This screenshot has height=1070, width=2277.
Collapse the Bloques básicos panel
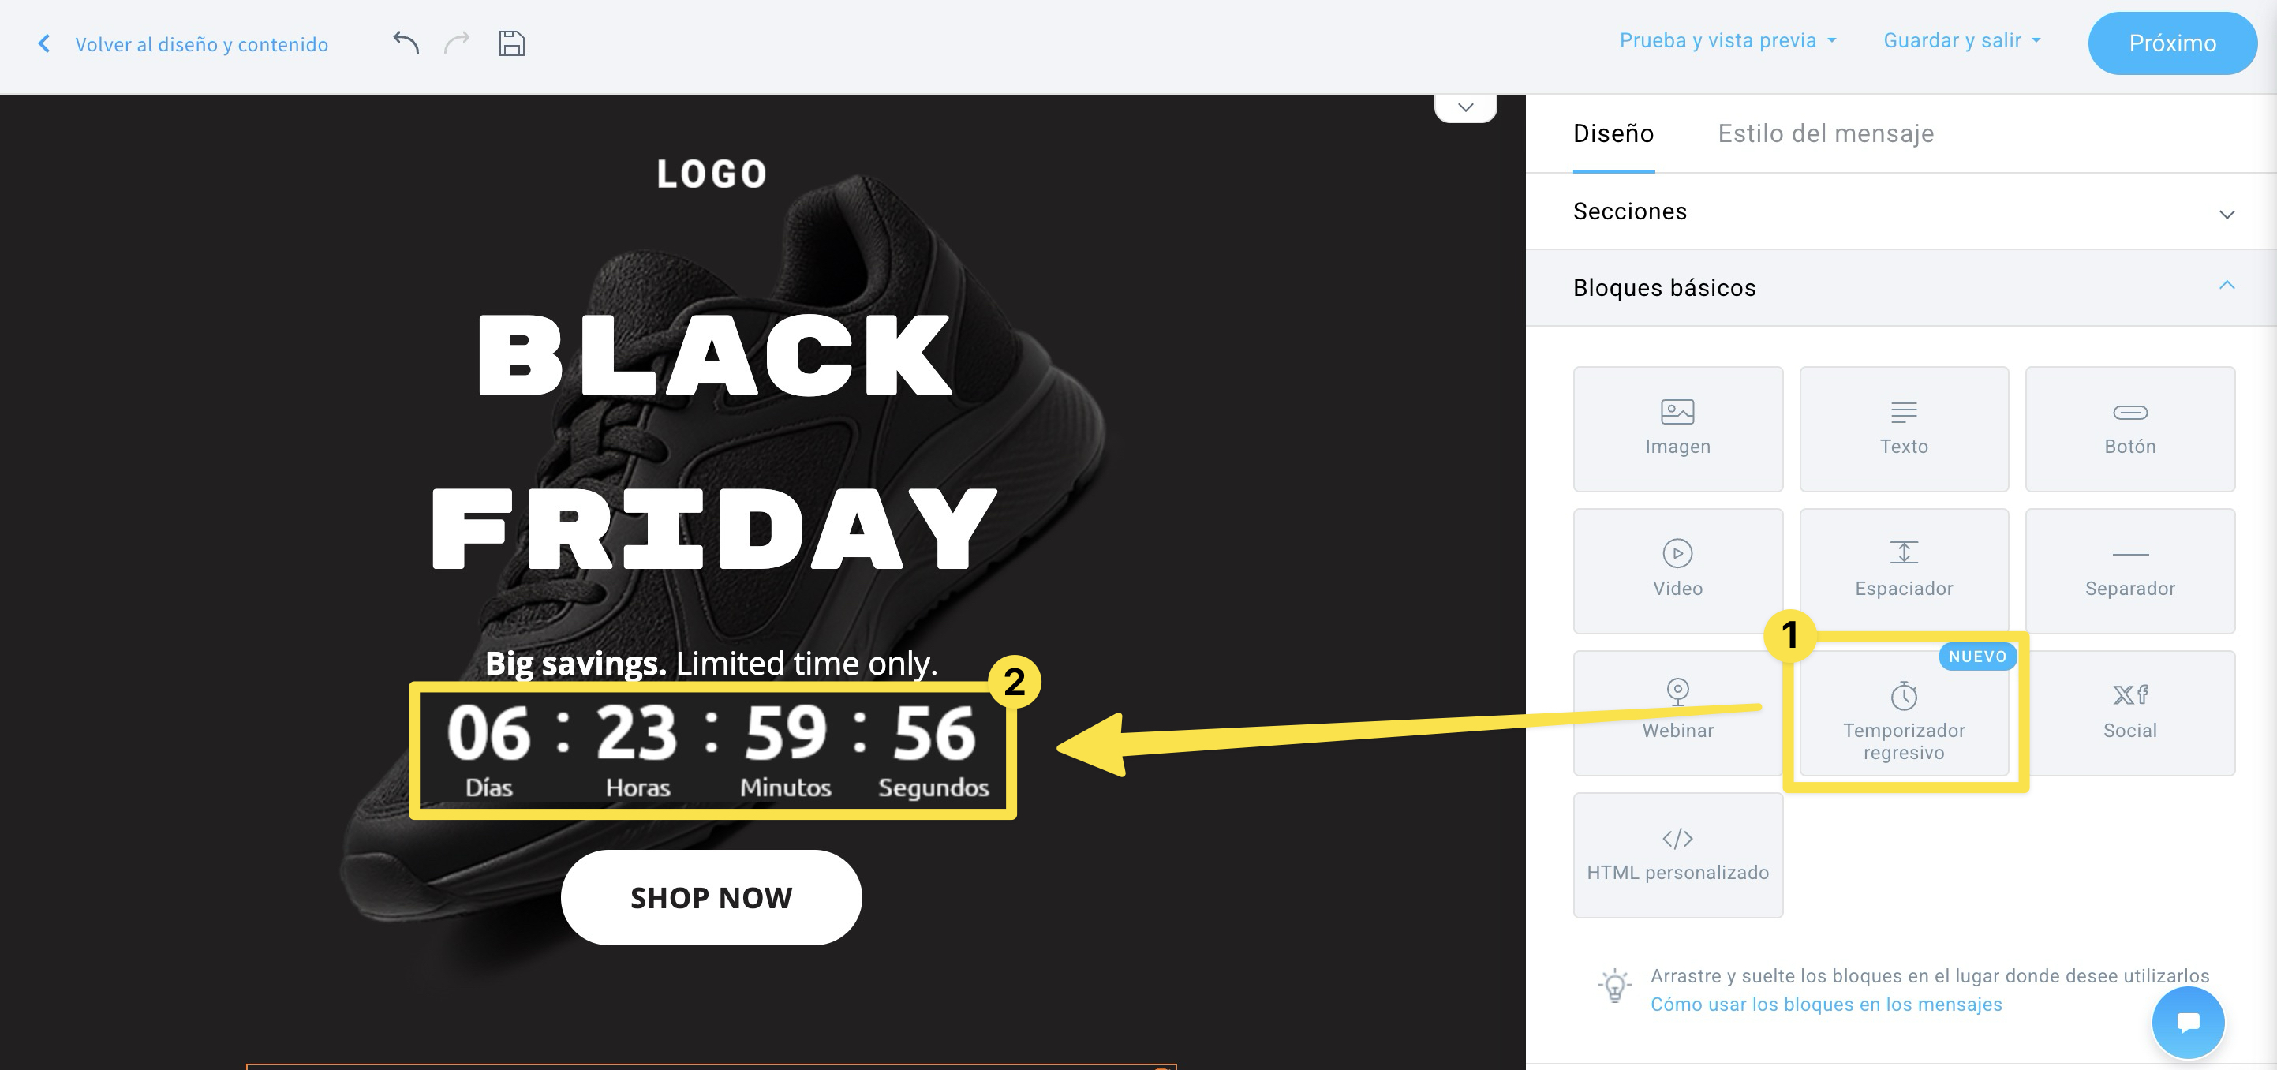[2227, 285]
